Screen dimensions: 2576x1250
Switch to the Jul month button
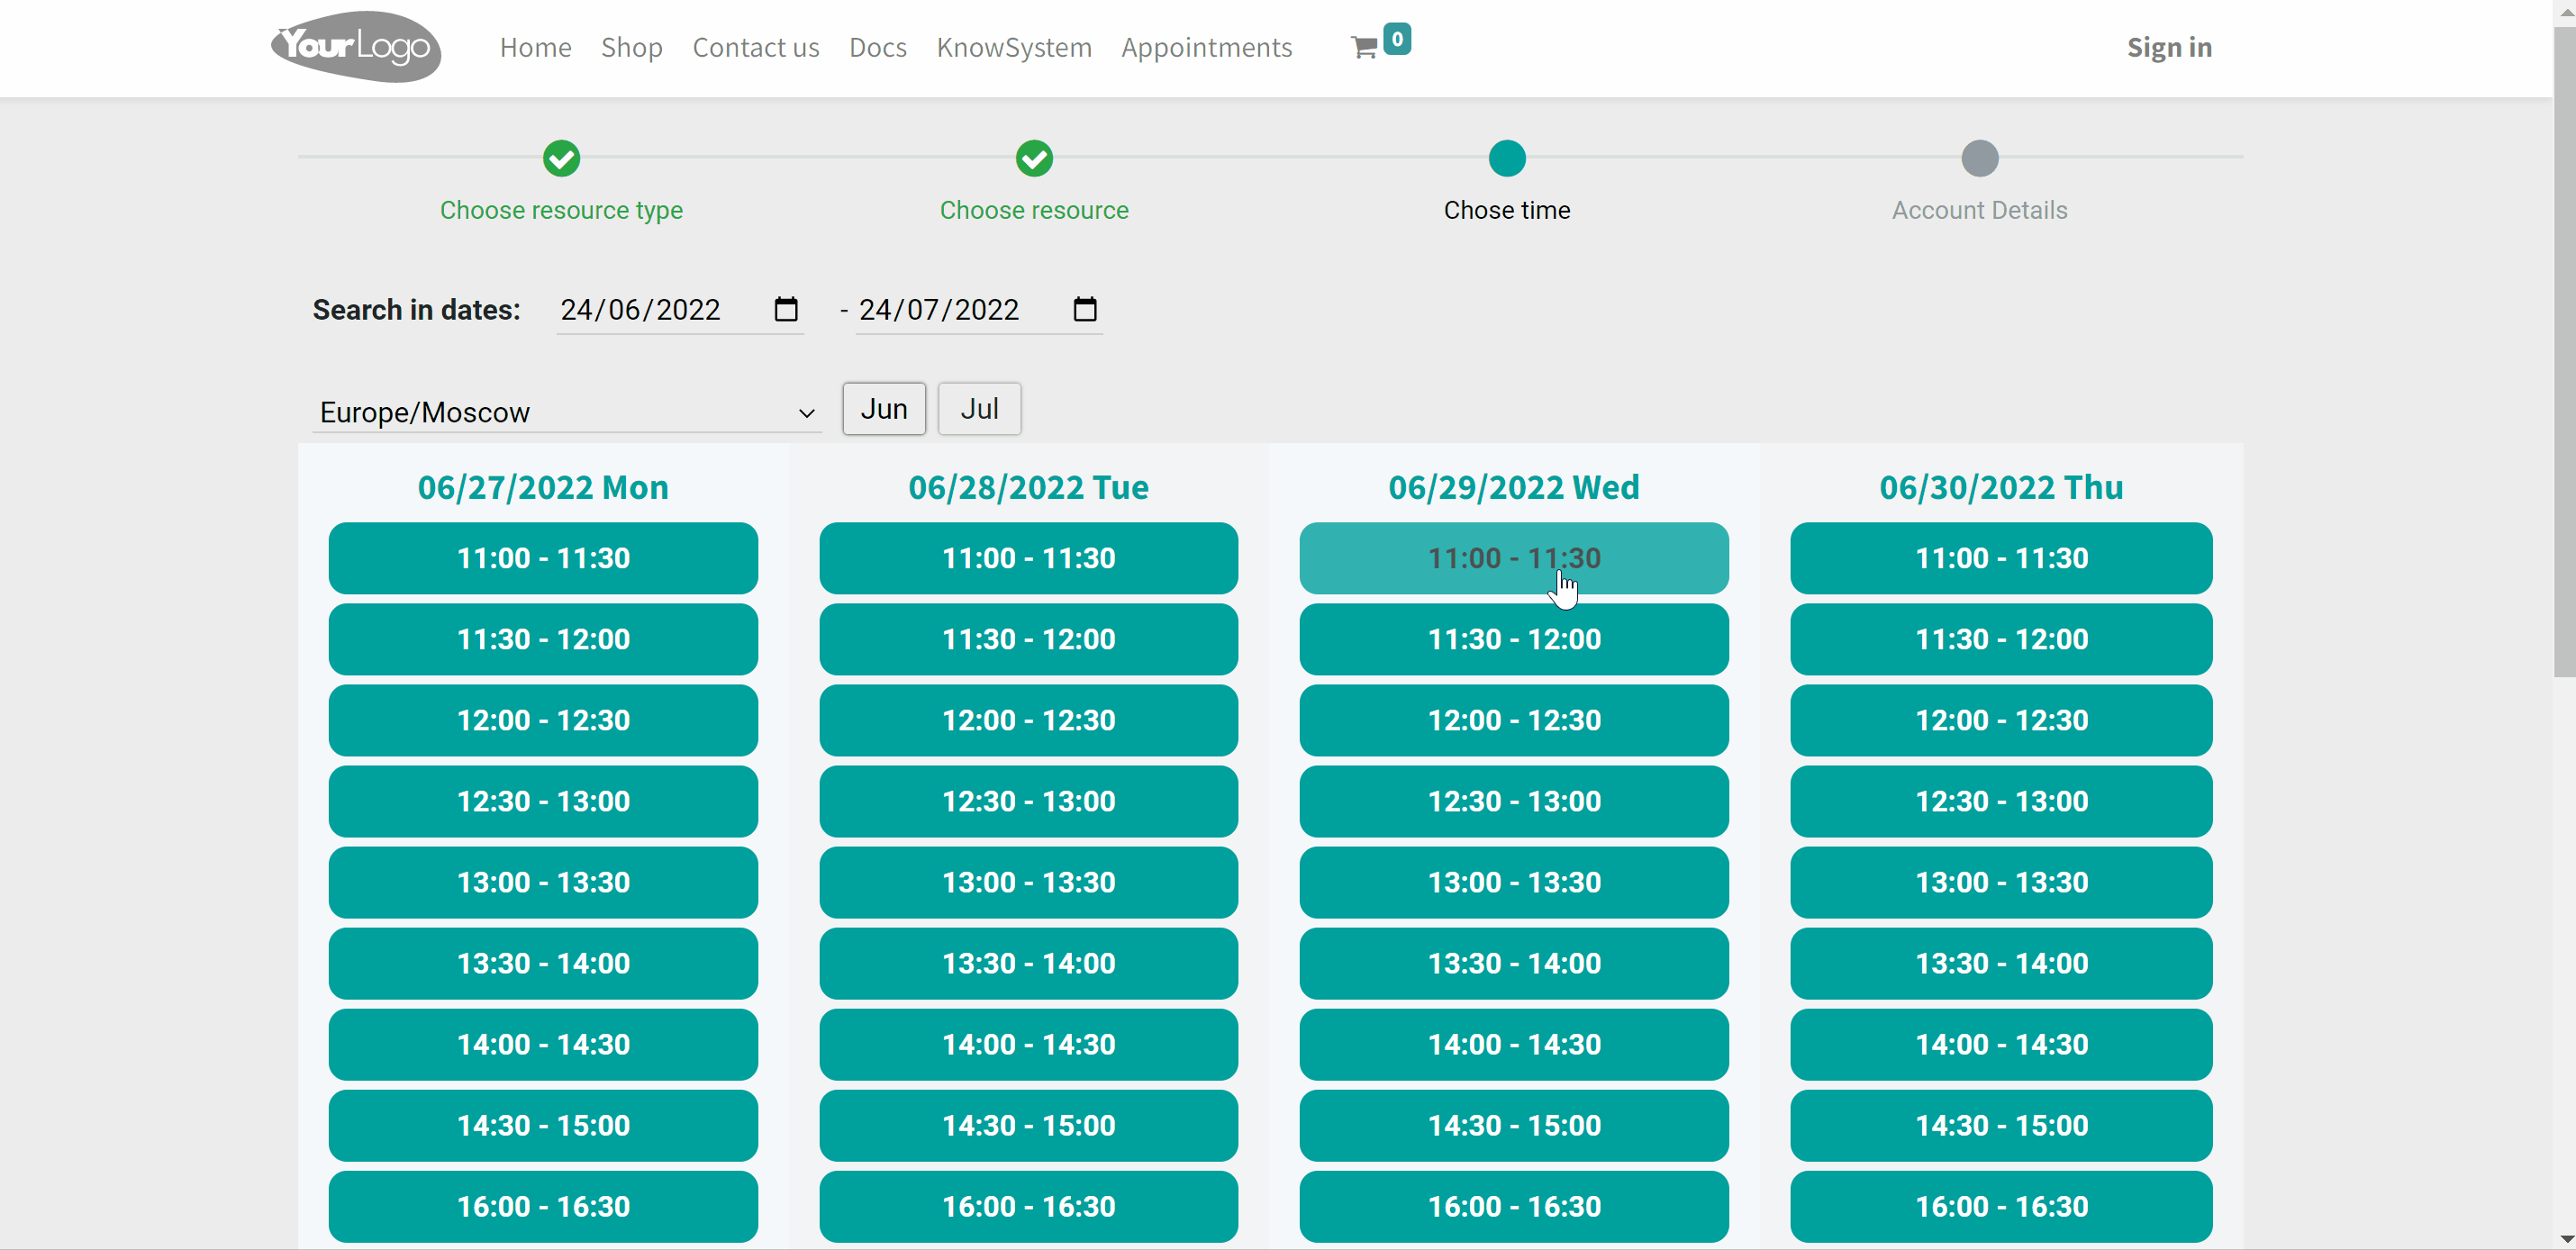(x=980, y=409)
